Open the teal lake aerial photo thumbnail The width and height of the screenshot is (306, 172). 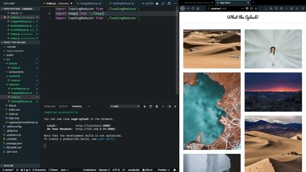point(212,111)
